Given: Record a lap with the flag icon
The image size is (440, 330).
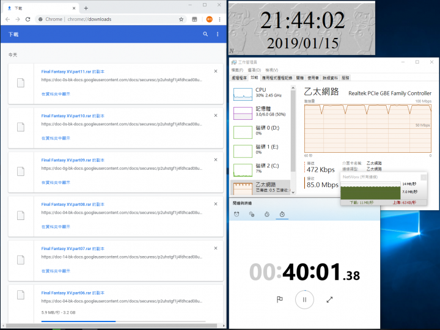Looking at the screenshot, I should click(279, 299).
